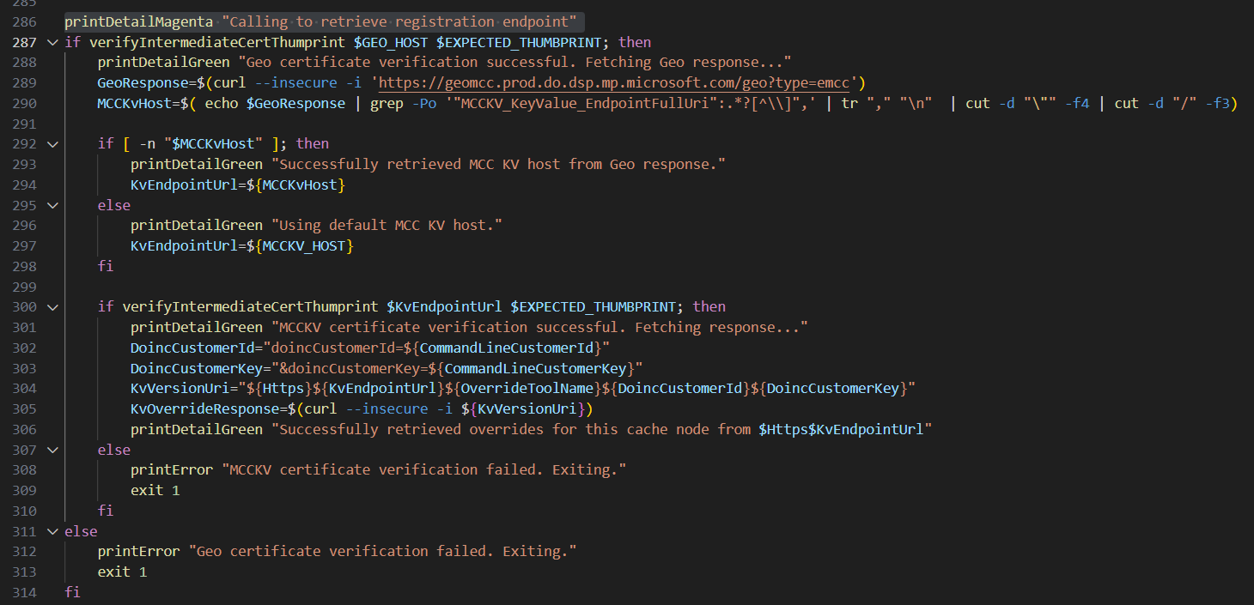Viewport: 1254px width, 605px height.
Task: Click the $GEO_HOST variable on line 287
Action: 390,42
